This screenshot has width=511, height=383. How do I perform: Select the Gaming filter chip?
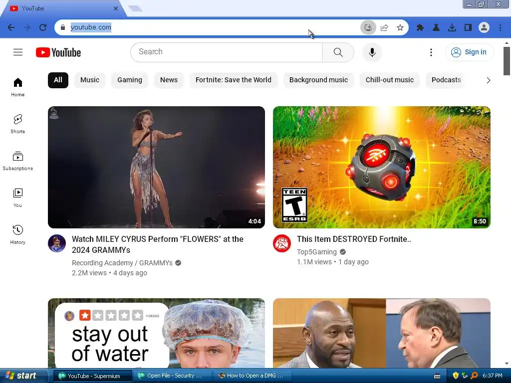point(130,80)
